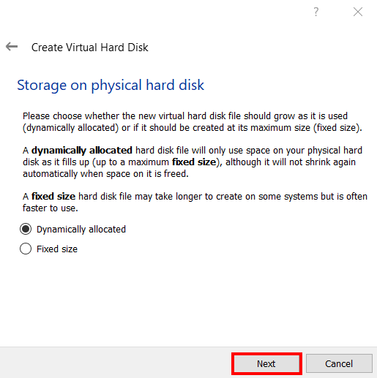Click the 'Storage on physical hard disk' heading
The height and width of the screenshot is (378, 377).
[x=111, y=86]
